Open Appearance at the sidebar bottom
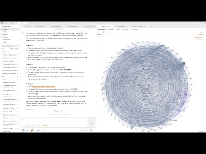The image size is (206, 154). [7, 131]
